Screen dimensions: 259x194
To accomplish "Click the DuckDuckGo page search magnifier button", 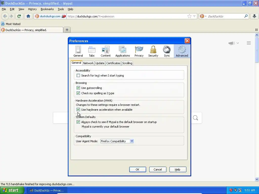I will (196, 118).
